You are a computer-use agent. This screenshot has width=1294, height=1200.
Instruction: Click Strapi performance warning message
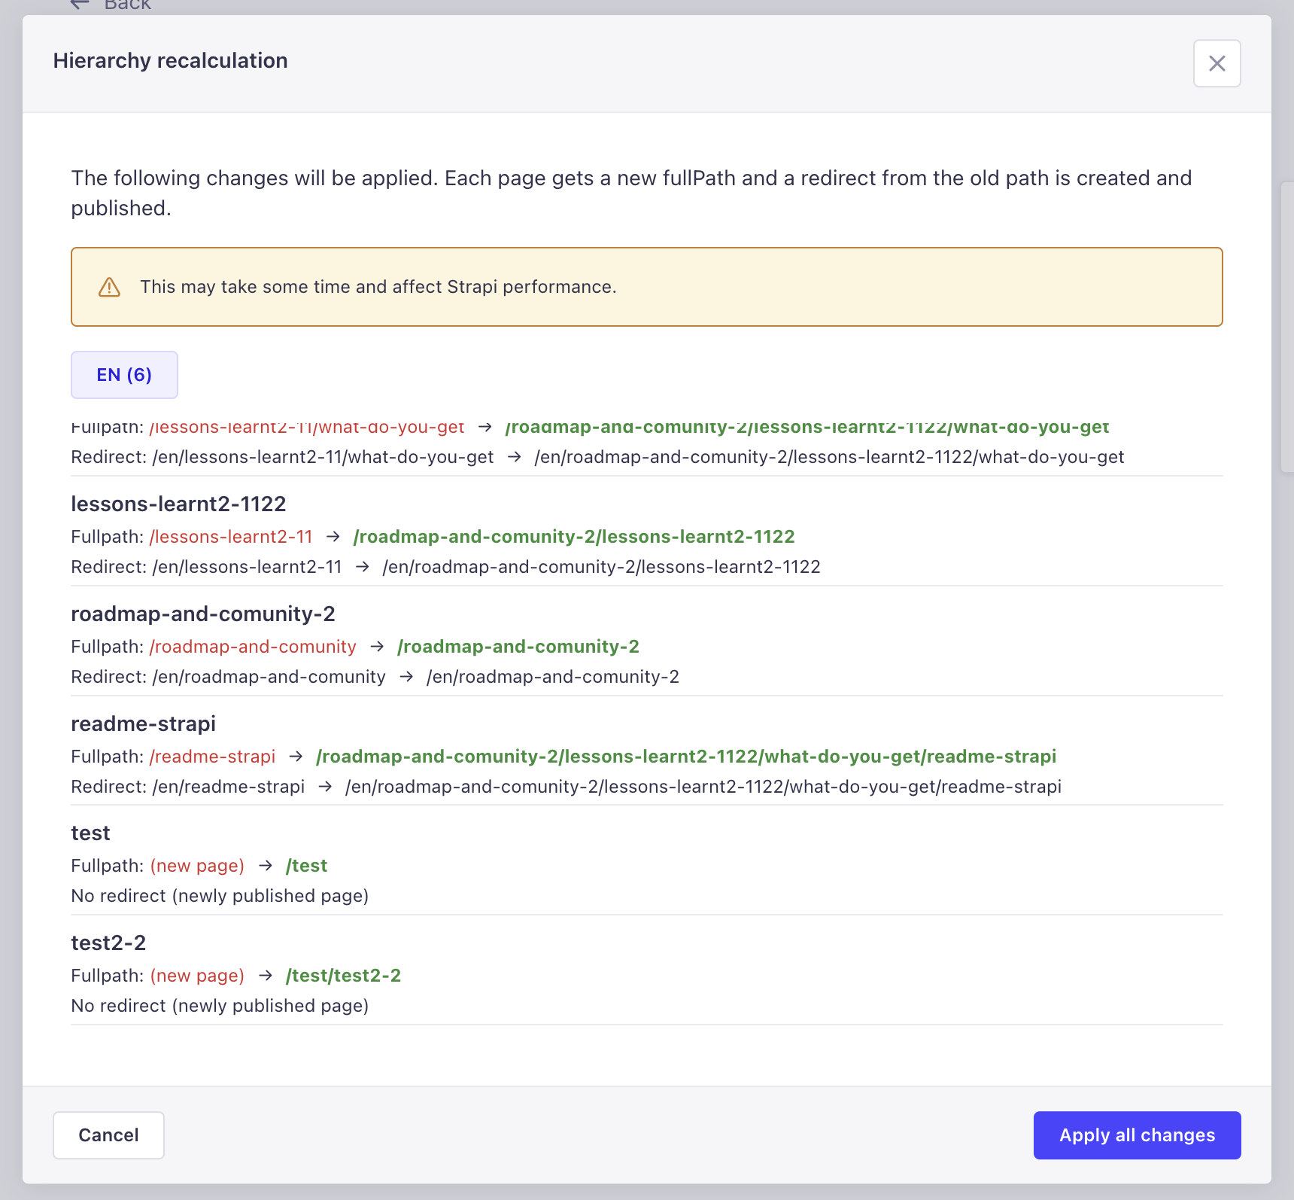click(x=378, y=287)
